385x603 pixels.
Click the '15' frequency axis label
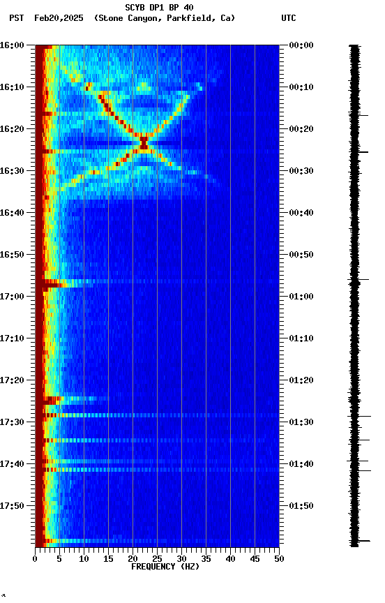[x=108, y=560]
